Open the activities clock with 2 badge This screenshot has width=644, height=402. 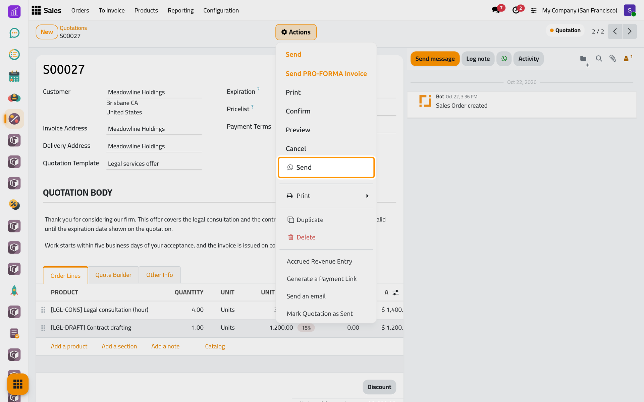518,10
